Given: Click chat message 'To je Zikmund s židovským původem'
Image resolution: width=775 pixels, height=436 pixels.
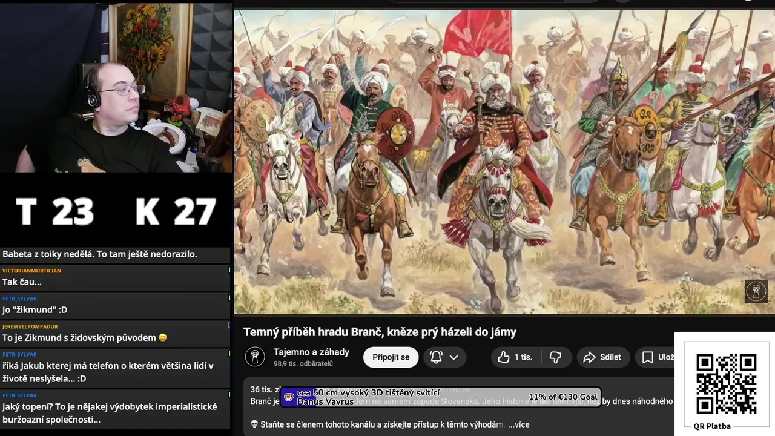Looking at the screenshot, I should click(x=85, y=337).
